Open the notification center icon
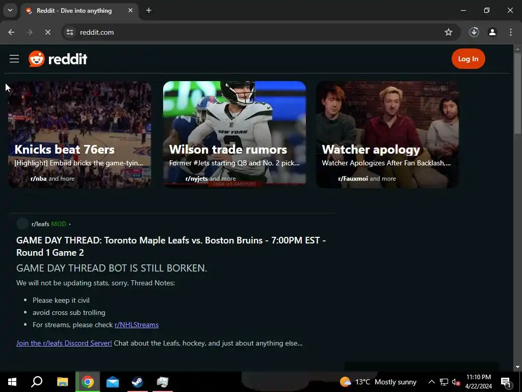The image size is (522, 392). pos(506,382)
